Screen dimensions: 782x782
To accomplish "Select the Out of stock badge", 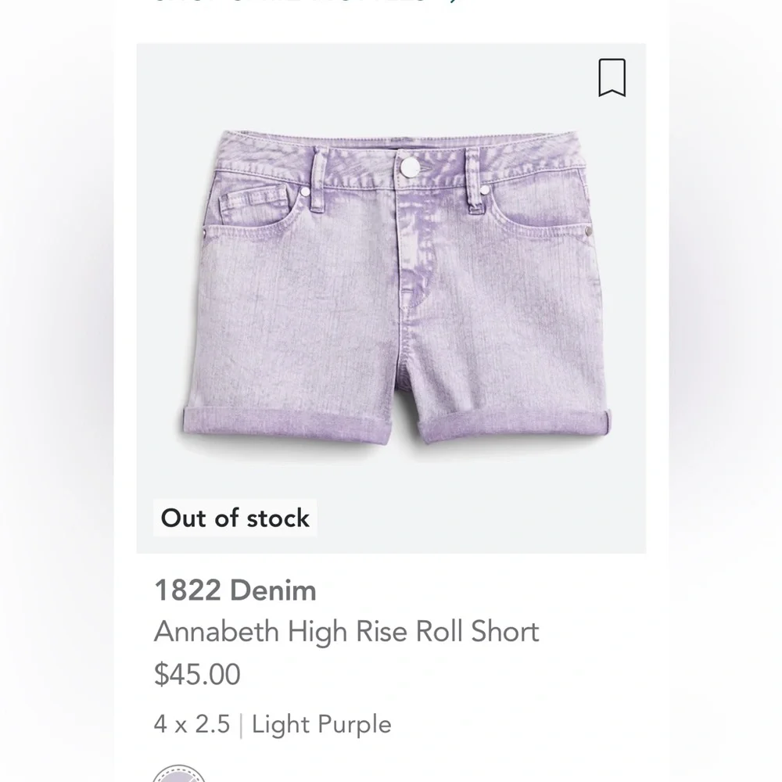I will 235,517.
